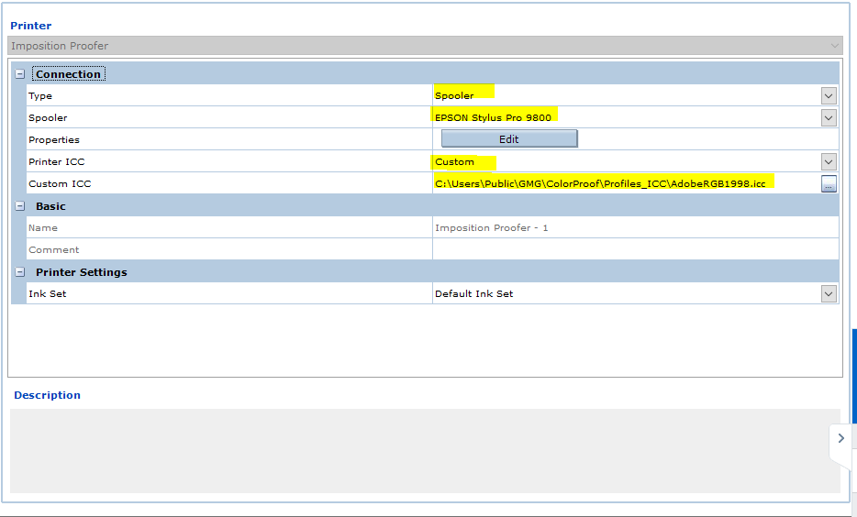Select the 'Spooler' type value

click(x=454, y=95)
